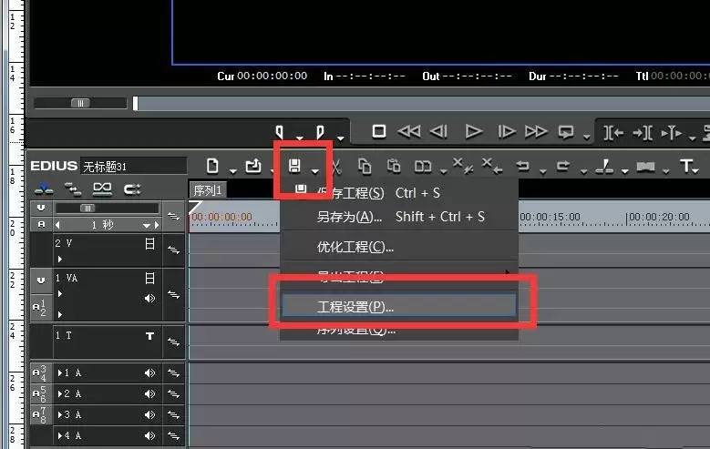Toggle the speaker on 1 VA track
This screenshot has height=449, width=710.
149,299
